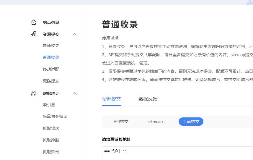
Task: Collapse the 资源提交 section chevron
Action: (75, 34)
